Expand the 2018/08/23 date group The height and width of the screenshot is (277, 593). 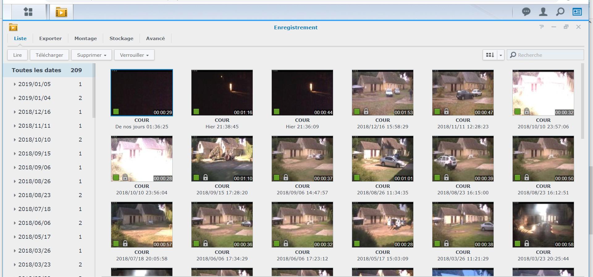click(15, 195)
